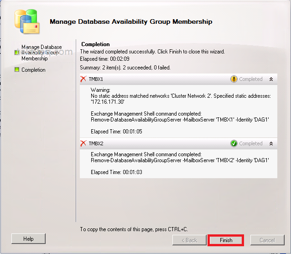This screenshot has height=254, width=291.
Task: Collapse the TMBX1 result section
Action: pyautogui.click(x=271, y=79)
